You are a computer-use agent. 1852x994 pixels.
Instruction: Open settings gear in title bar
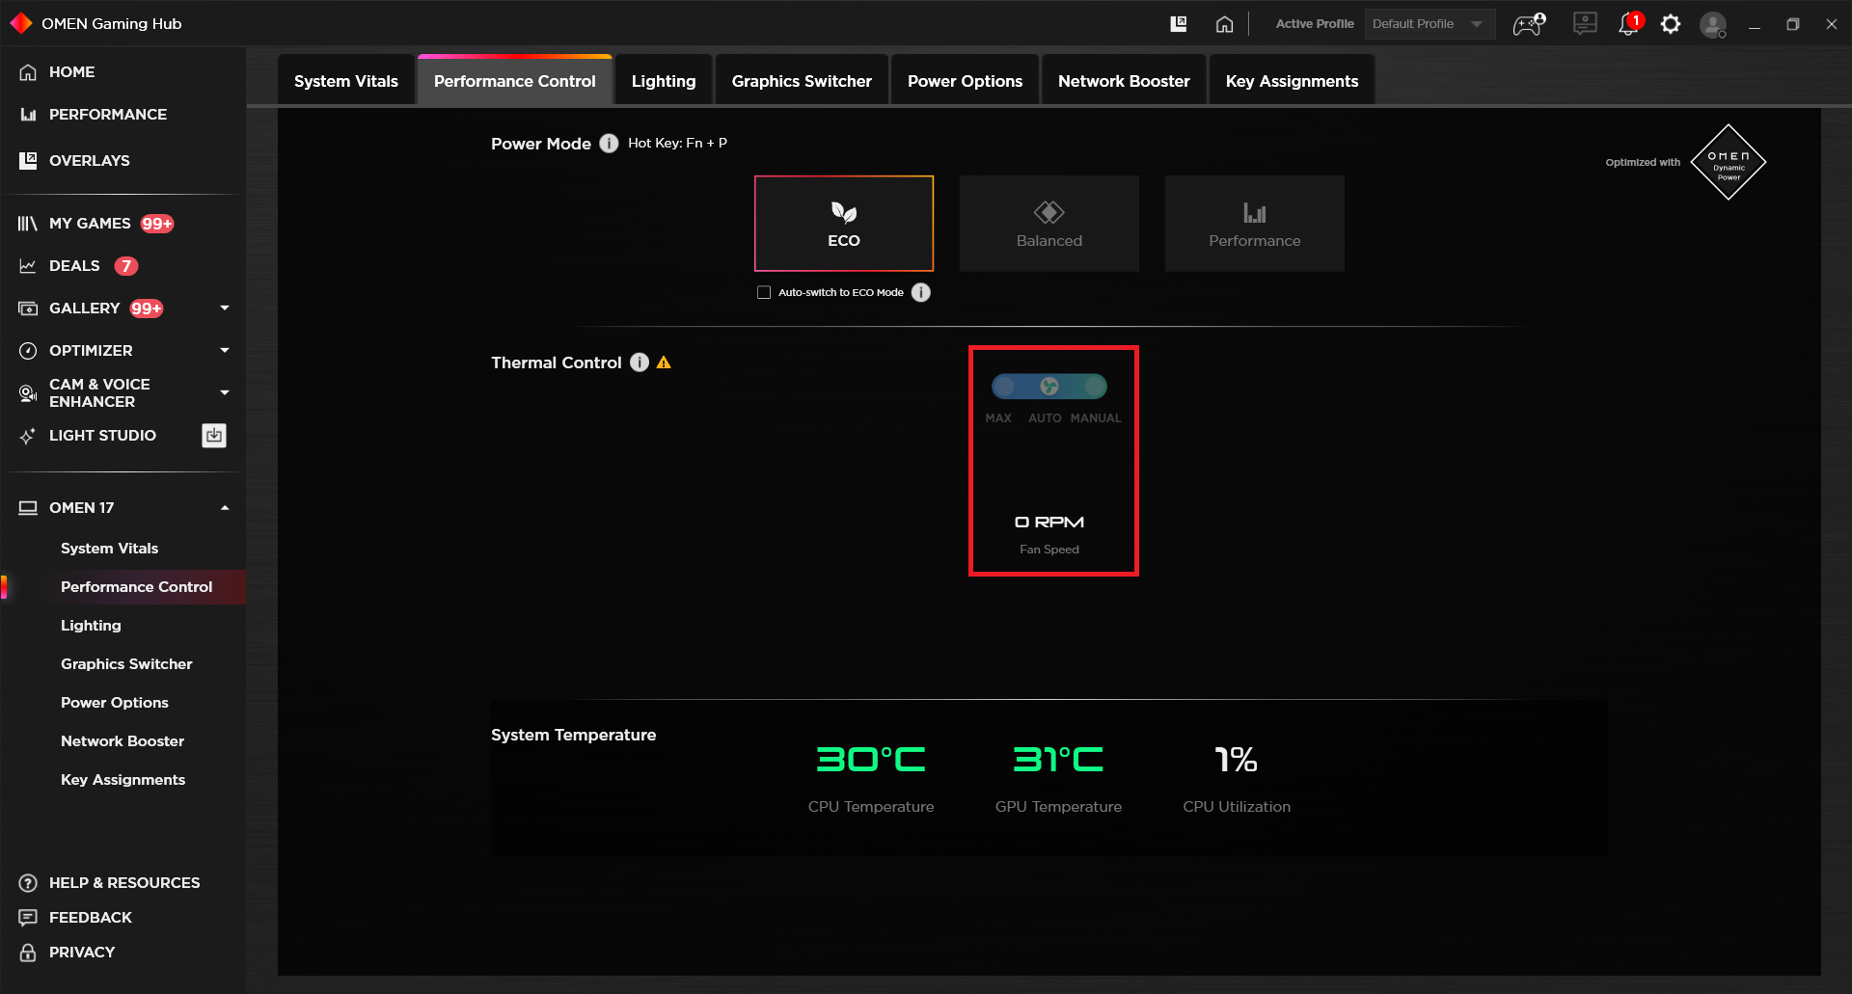1671,24
